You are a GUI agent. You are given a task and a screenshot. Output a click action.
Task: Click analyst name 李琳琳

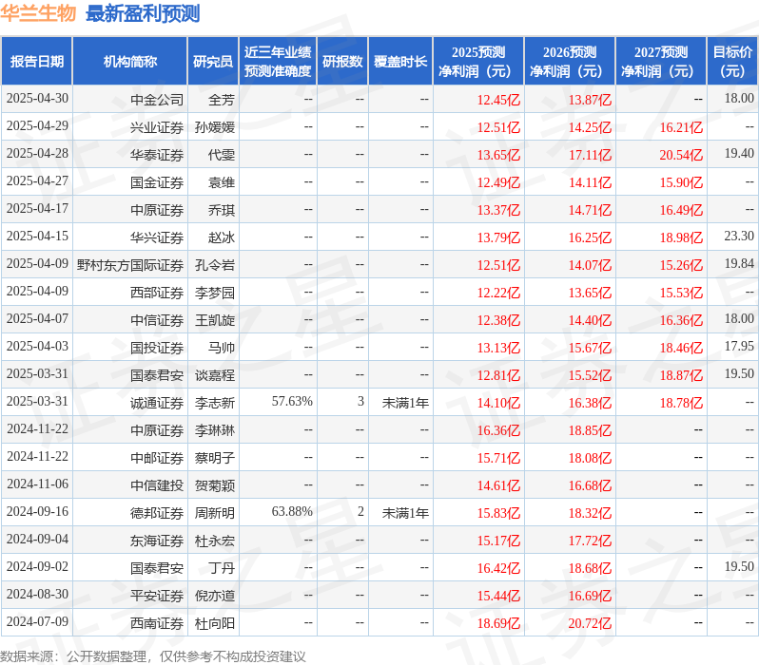coord(214,430)
